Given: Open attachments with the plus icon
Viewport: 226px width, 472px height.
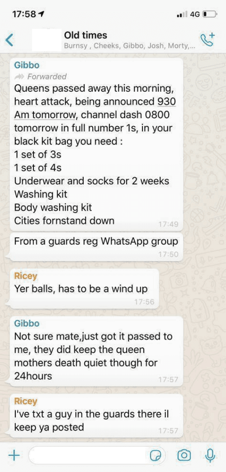Looking at the screenshot, I should pyautogui.click(x=13, y=455).
